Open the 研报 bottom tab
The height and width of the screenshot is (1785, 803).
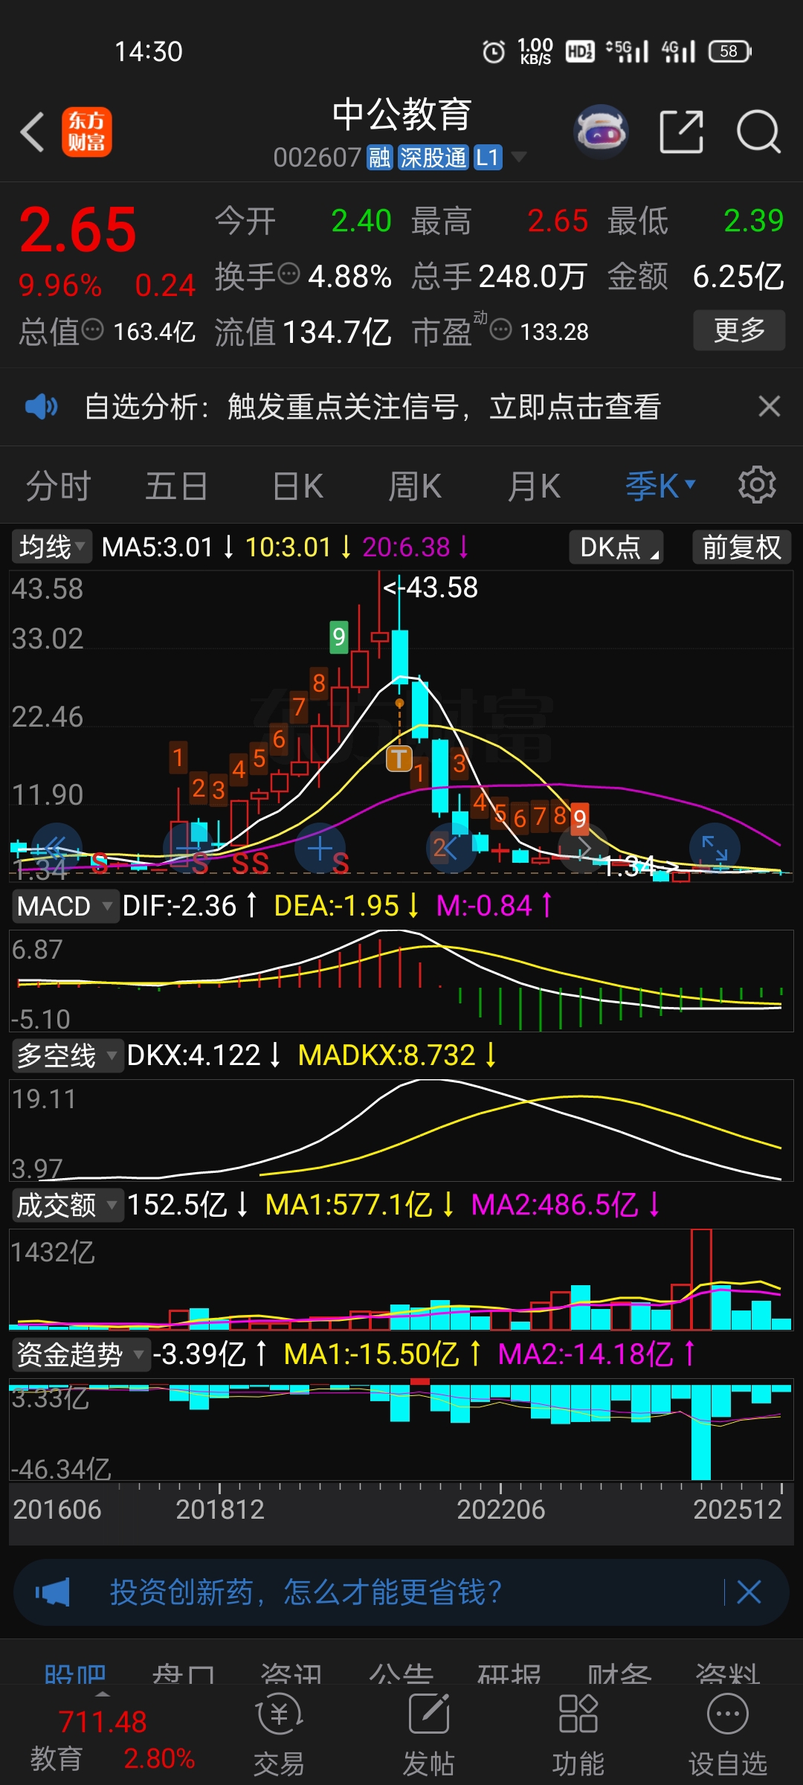510,1674
